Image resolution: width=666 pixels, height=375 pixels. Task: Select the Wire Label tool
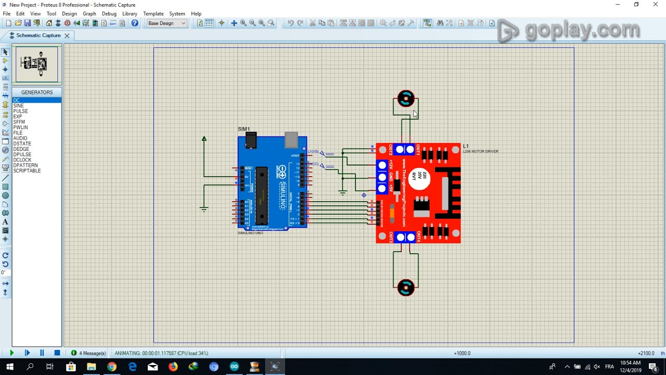pos(5,78)
